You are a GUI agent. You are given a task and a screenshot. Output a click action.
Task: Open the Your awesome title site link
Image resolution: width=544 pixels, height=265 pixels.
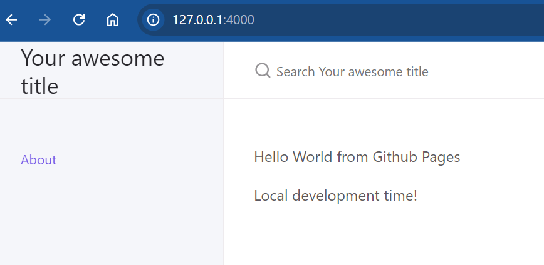point(93,72)
